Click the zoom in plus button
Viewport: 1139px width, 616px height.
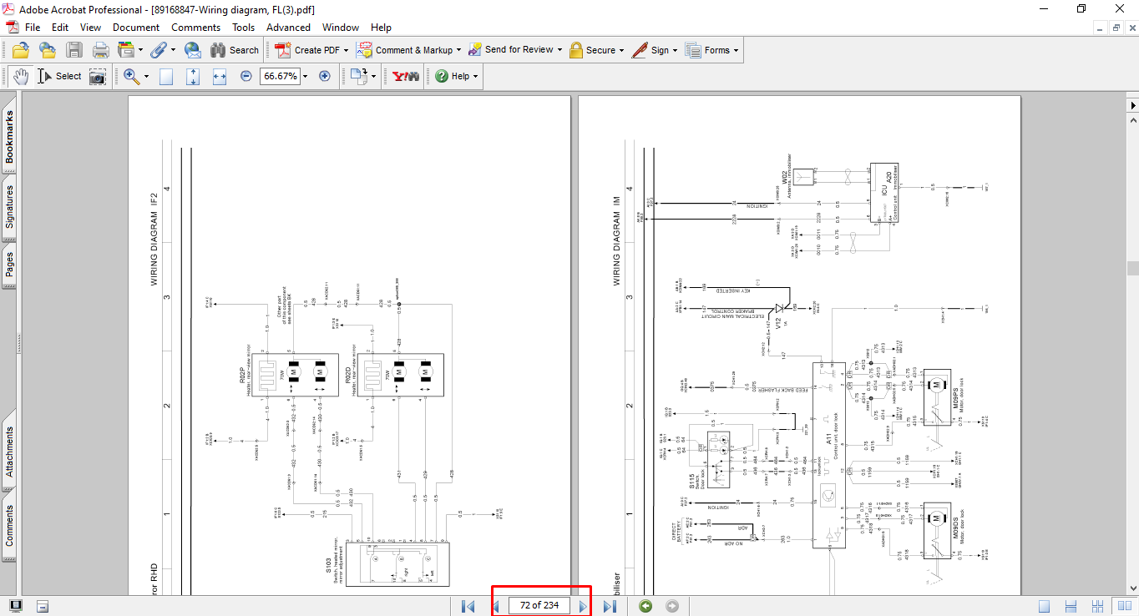pos(325,76)
